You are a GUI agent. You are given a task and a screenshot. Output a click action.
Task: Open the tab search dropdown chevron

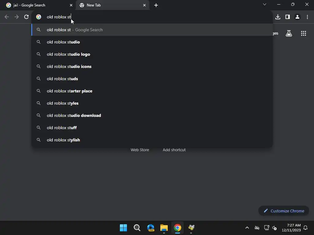click(x=265, y=4)
